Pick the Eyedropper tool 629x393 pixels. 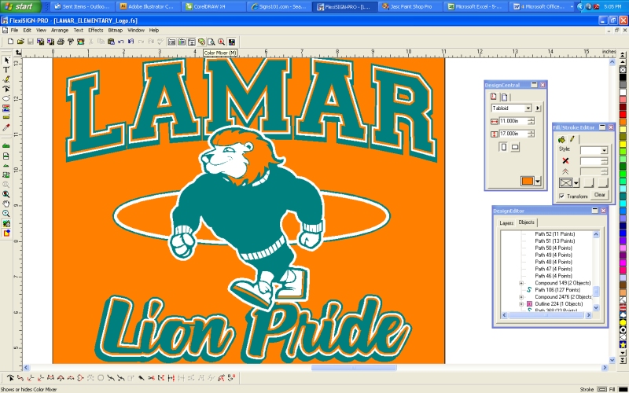tap(6, 127)
